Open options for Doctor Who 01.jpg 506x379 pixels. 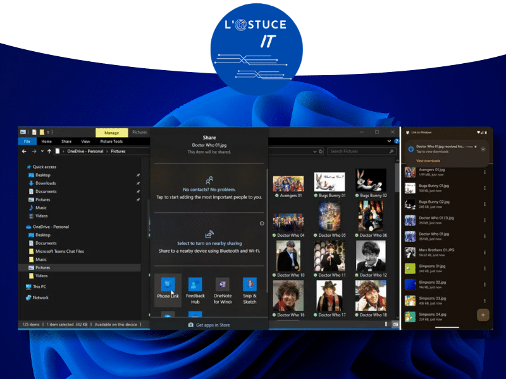(484, 236)
